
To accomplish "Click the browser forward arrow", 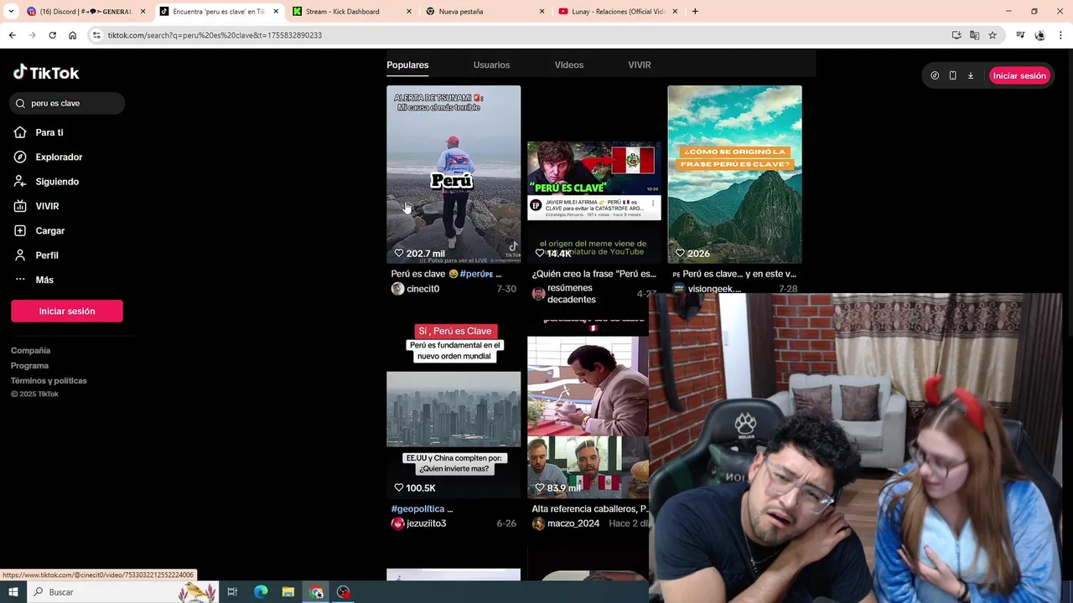I will click(x=32, y=35).
